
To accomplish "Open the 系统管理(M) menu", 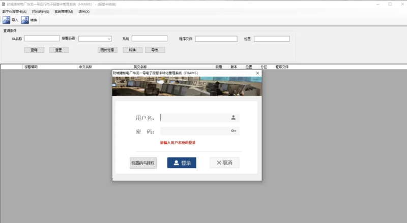I will pyautogui.click(x=64, y=11).
